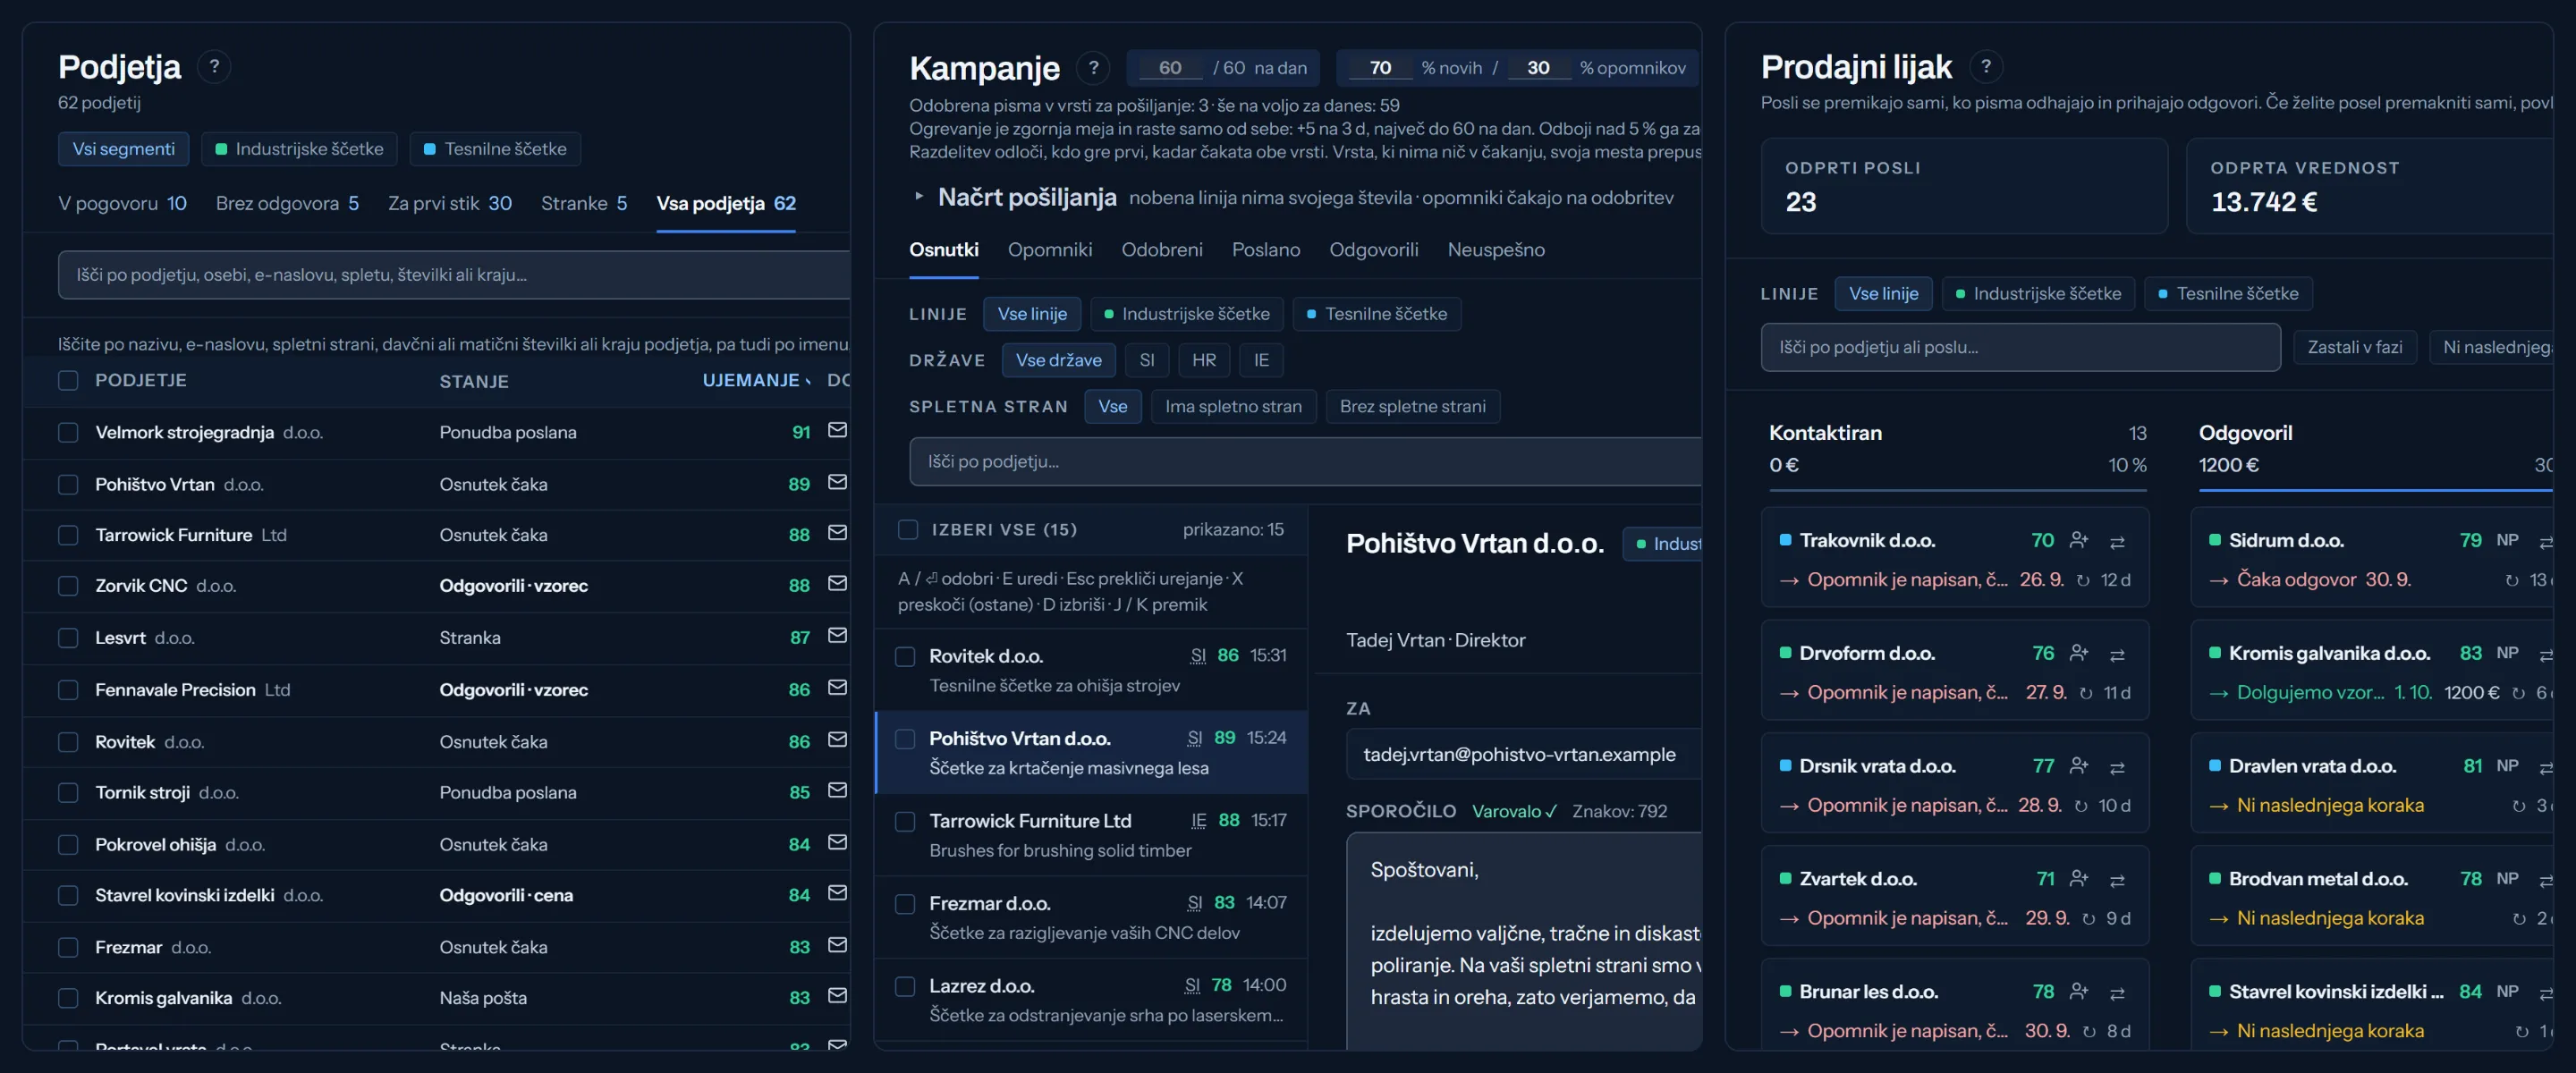Click mail icon in Pokrovel ohišja row
2576x1073 pixels.
(x=837, y=843)
